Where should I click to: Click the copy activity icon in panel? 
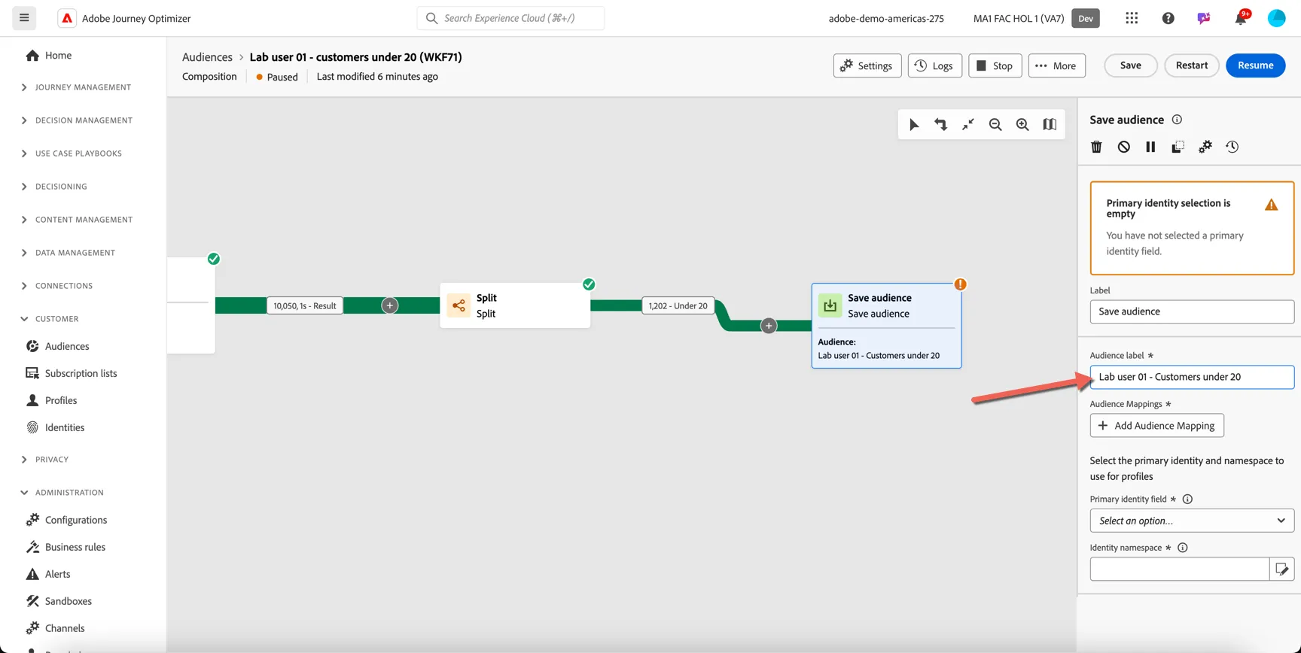(x=1178, y=147)
